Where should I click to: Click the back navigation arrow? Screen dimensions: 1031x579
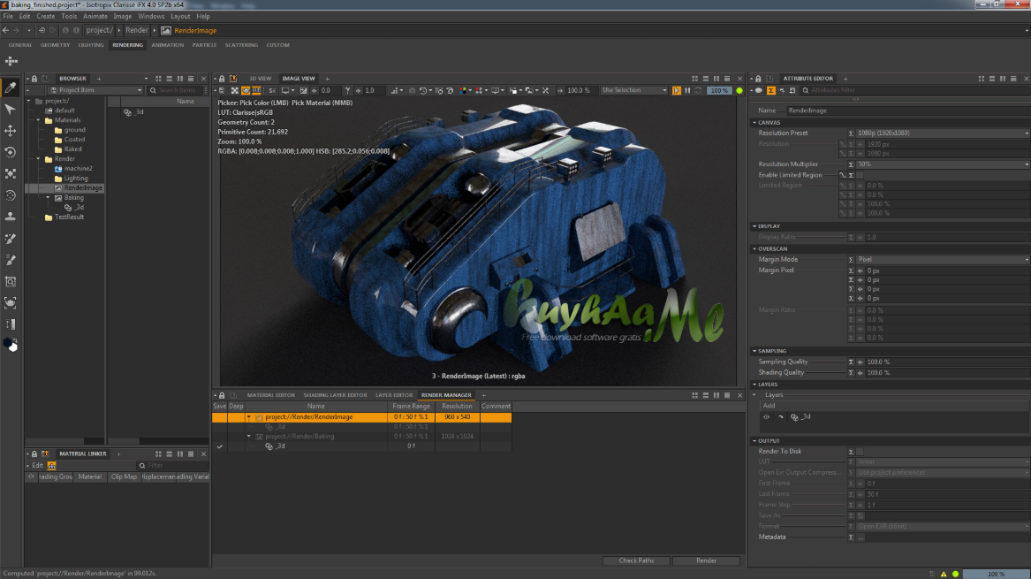[x=6, y=30]
